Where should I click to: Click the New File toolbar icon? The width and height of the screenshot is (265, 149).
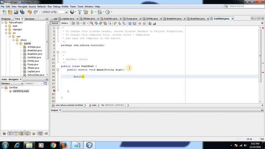[5, 12]
